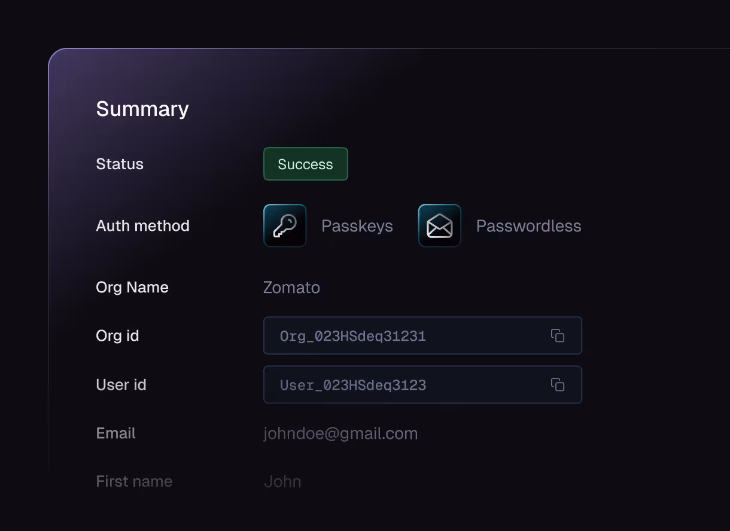Click the John first name value

click(x=282, y=481)
